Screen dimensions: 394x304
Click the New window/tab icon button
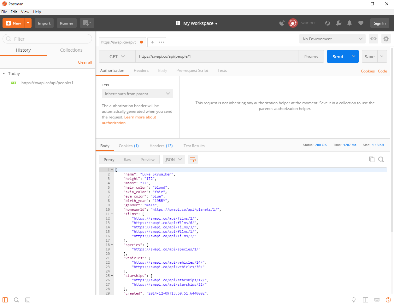click(87, 23)
